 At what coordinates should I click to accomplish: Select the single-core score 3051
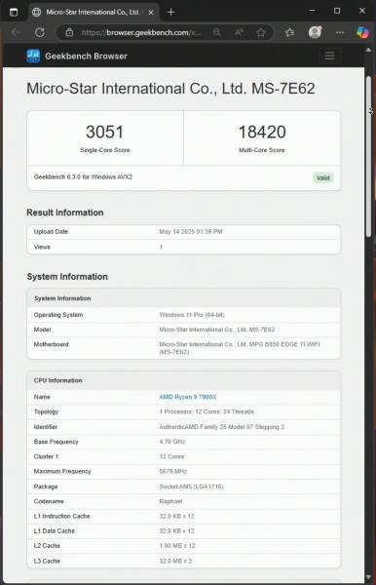(104, 132)
